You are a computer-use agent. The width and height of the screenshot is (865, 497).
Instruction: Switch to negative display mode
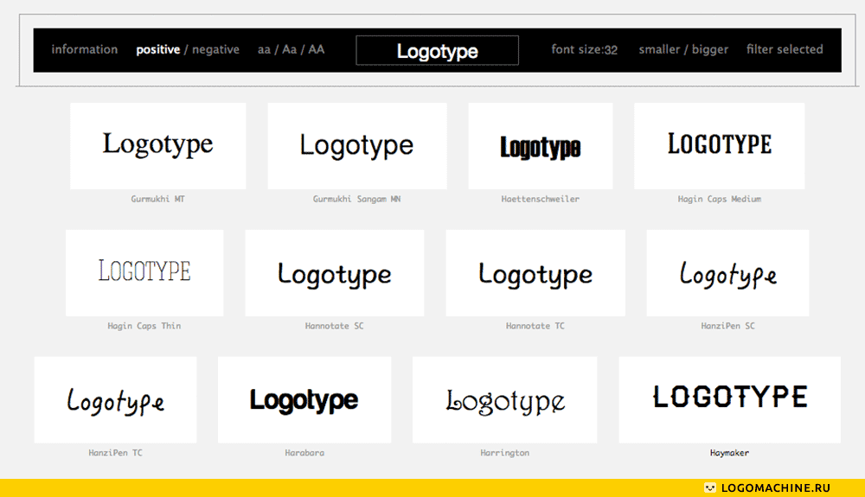tap(215, 49)
